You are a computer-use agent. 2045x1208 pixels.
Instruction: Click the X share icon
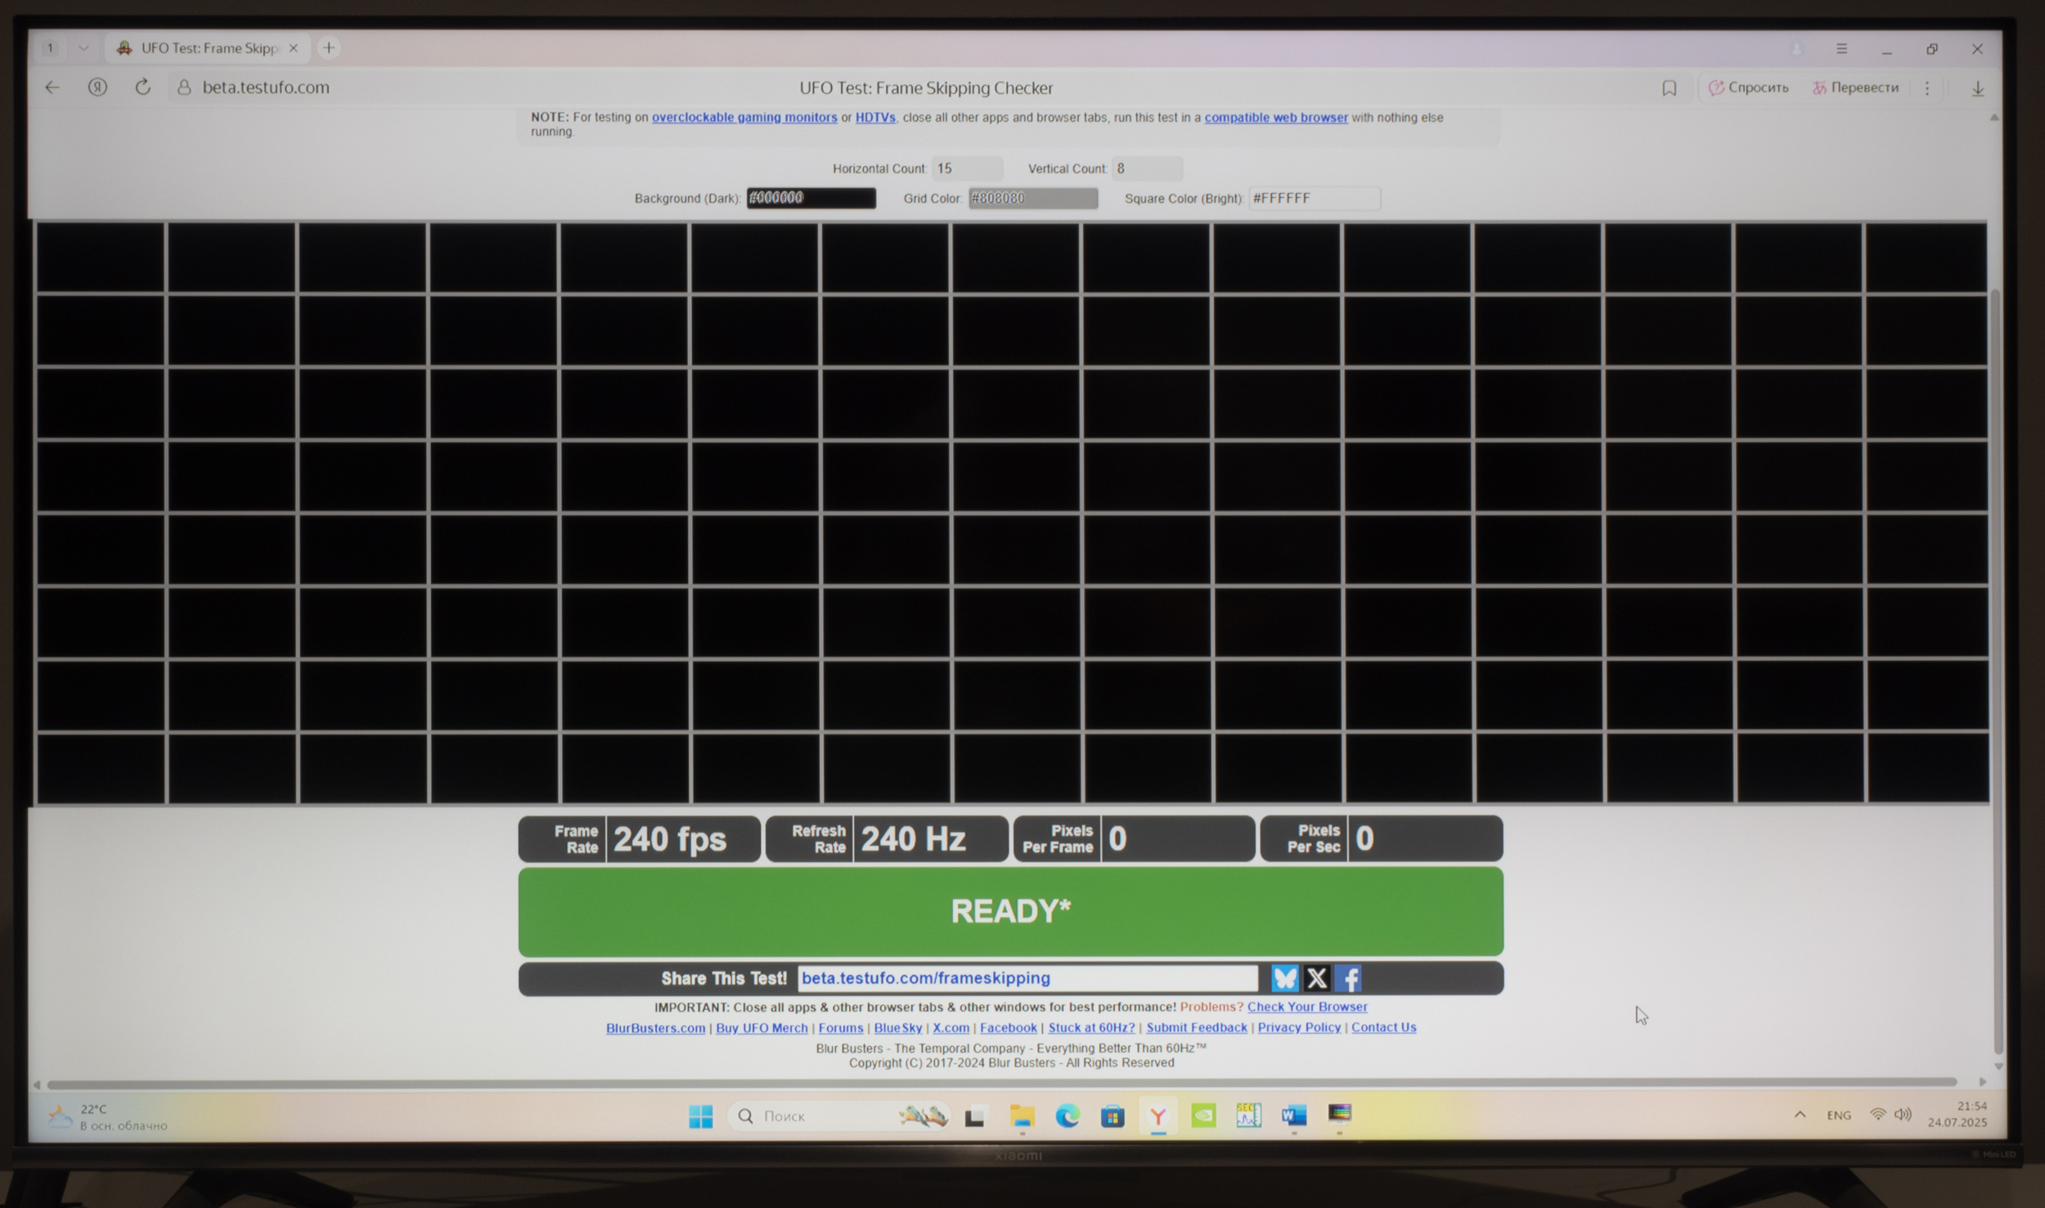tap(1316, 978)
